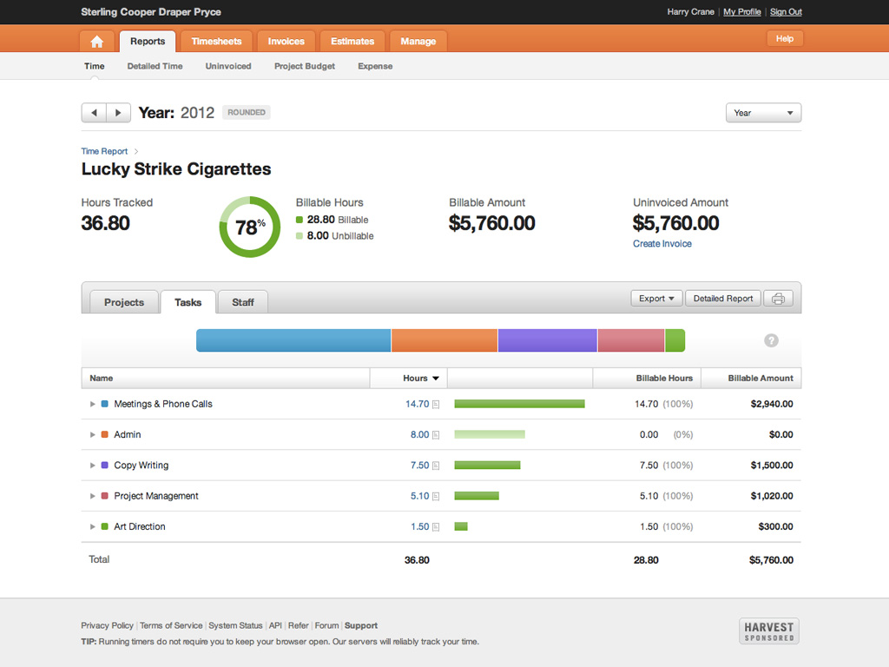Click Sign Out link
889x667 pixels.
pos(786,12)
